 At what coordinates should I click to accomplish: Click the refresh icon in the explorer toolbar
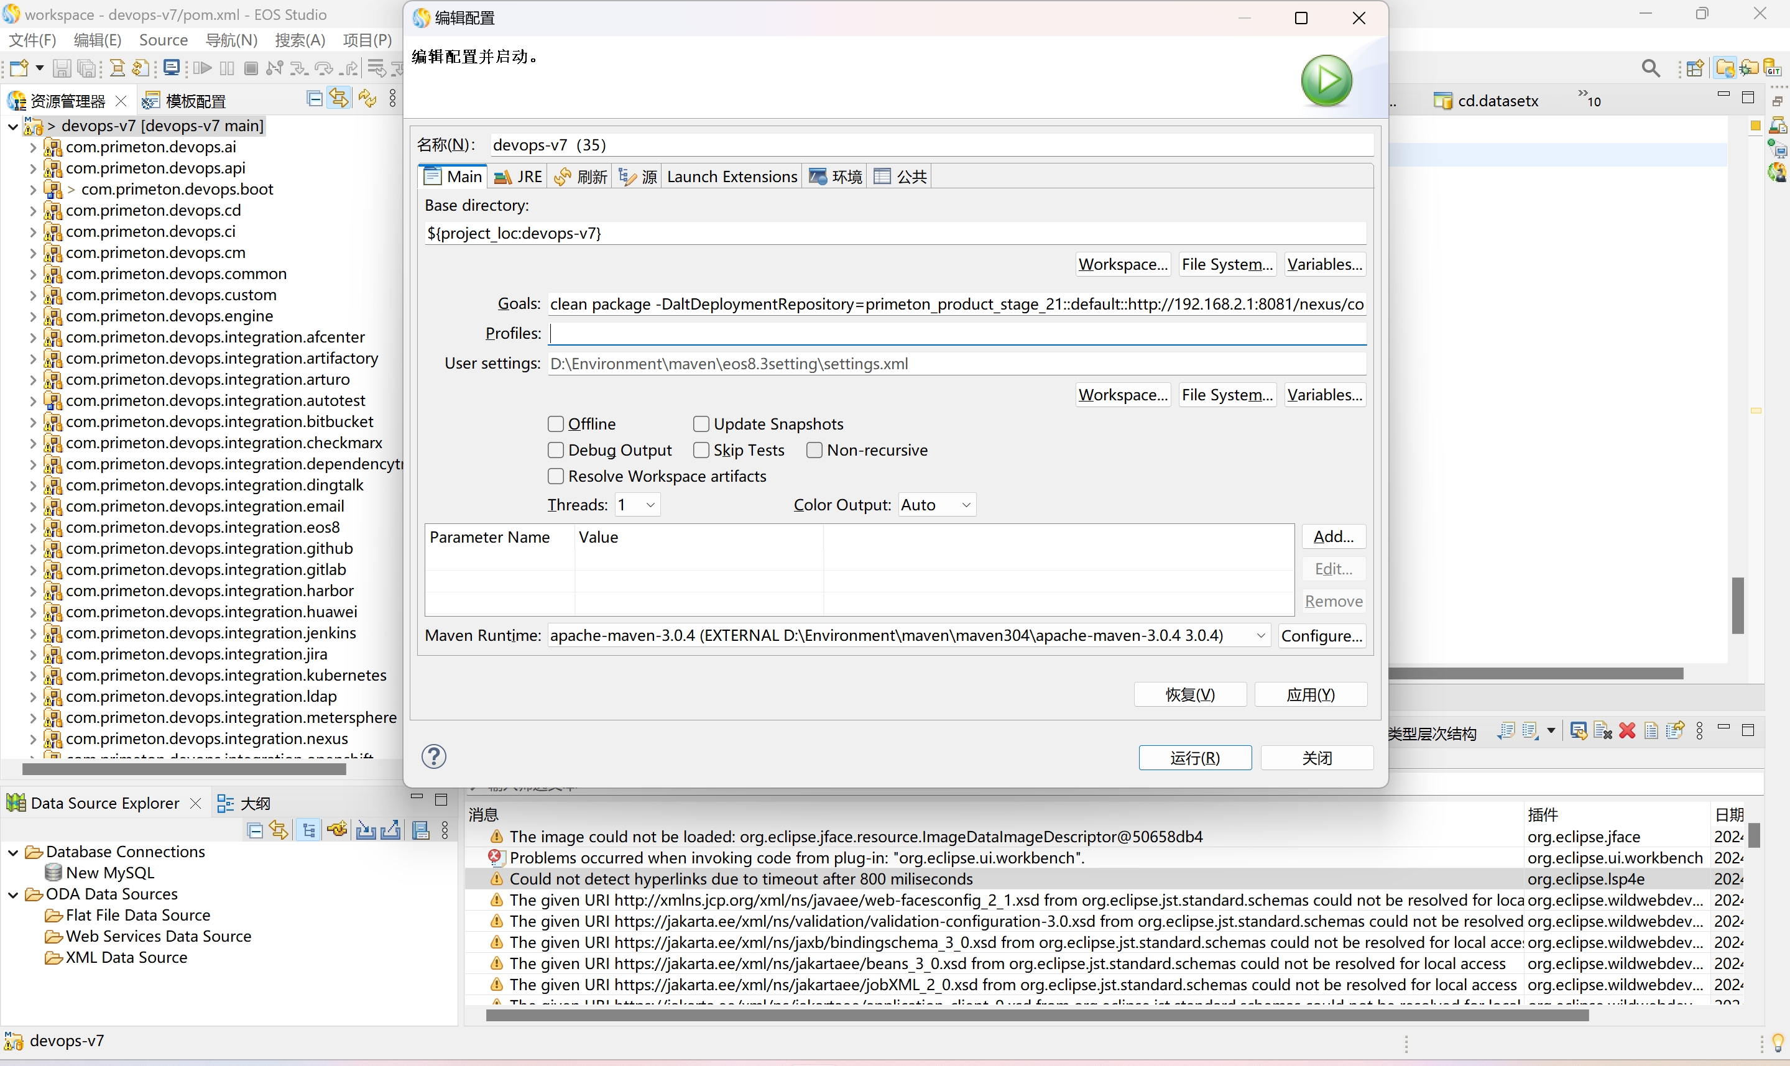(x=367, y=98)
